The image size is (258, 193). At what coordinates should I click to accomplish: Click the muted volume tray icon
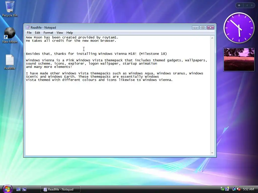[239, 189]
